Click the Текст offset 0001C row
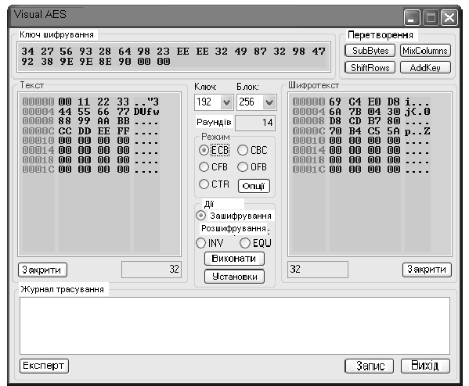Viewport: 469px width, 386px height. coord(91,170)
